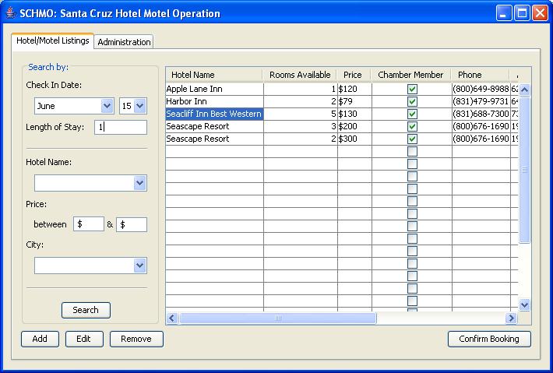Sort by the Hotel Name column header
Screen dimensions: 553x373
coord(214,75)
